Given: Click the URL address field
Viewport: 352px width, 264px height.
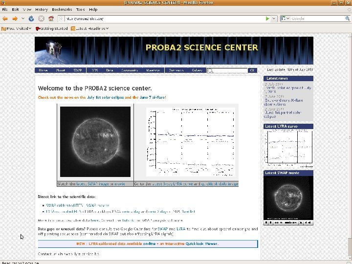Looking at the screenshot, I should 165,19.
